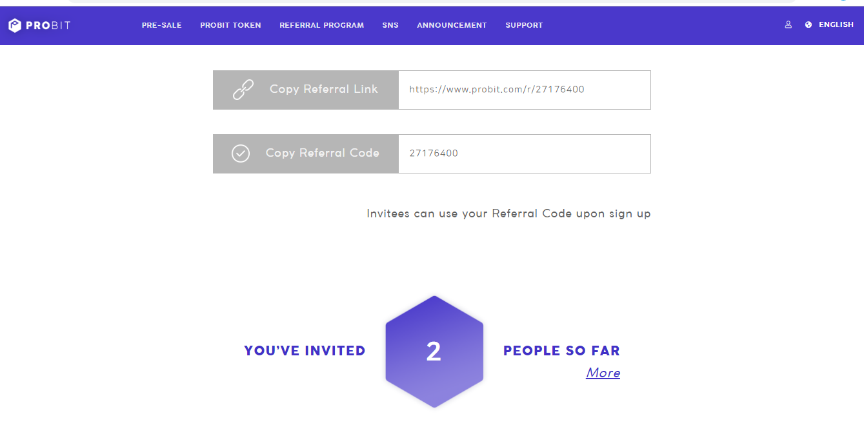Open the REFERRAL PROGRAM menu item
The image size is (864, 425).
tap(321, 25)
